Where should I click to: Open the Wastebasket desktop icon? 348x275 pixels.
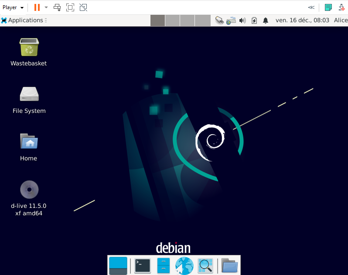pos(29,48)
